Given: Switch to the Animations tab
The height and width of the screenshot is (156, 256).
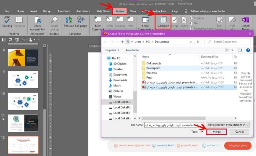Looking at the screenshot, I should [x=83, y=11].
